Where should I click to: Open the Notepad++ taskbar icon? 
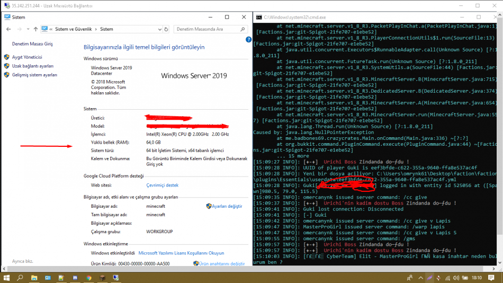tap(61, 278)
